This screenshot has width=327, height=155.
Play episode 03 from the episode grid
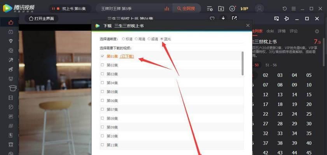click(x=280, y=75)
